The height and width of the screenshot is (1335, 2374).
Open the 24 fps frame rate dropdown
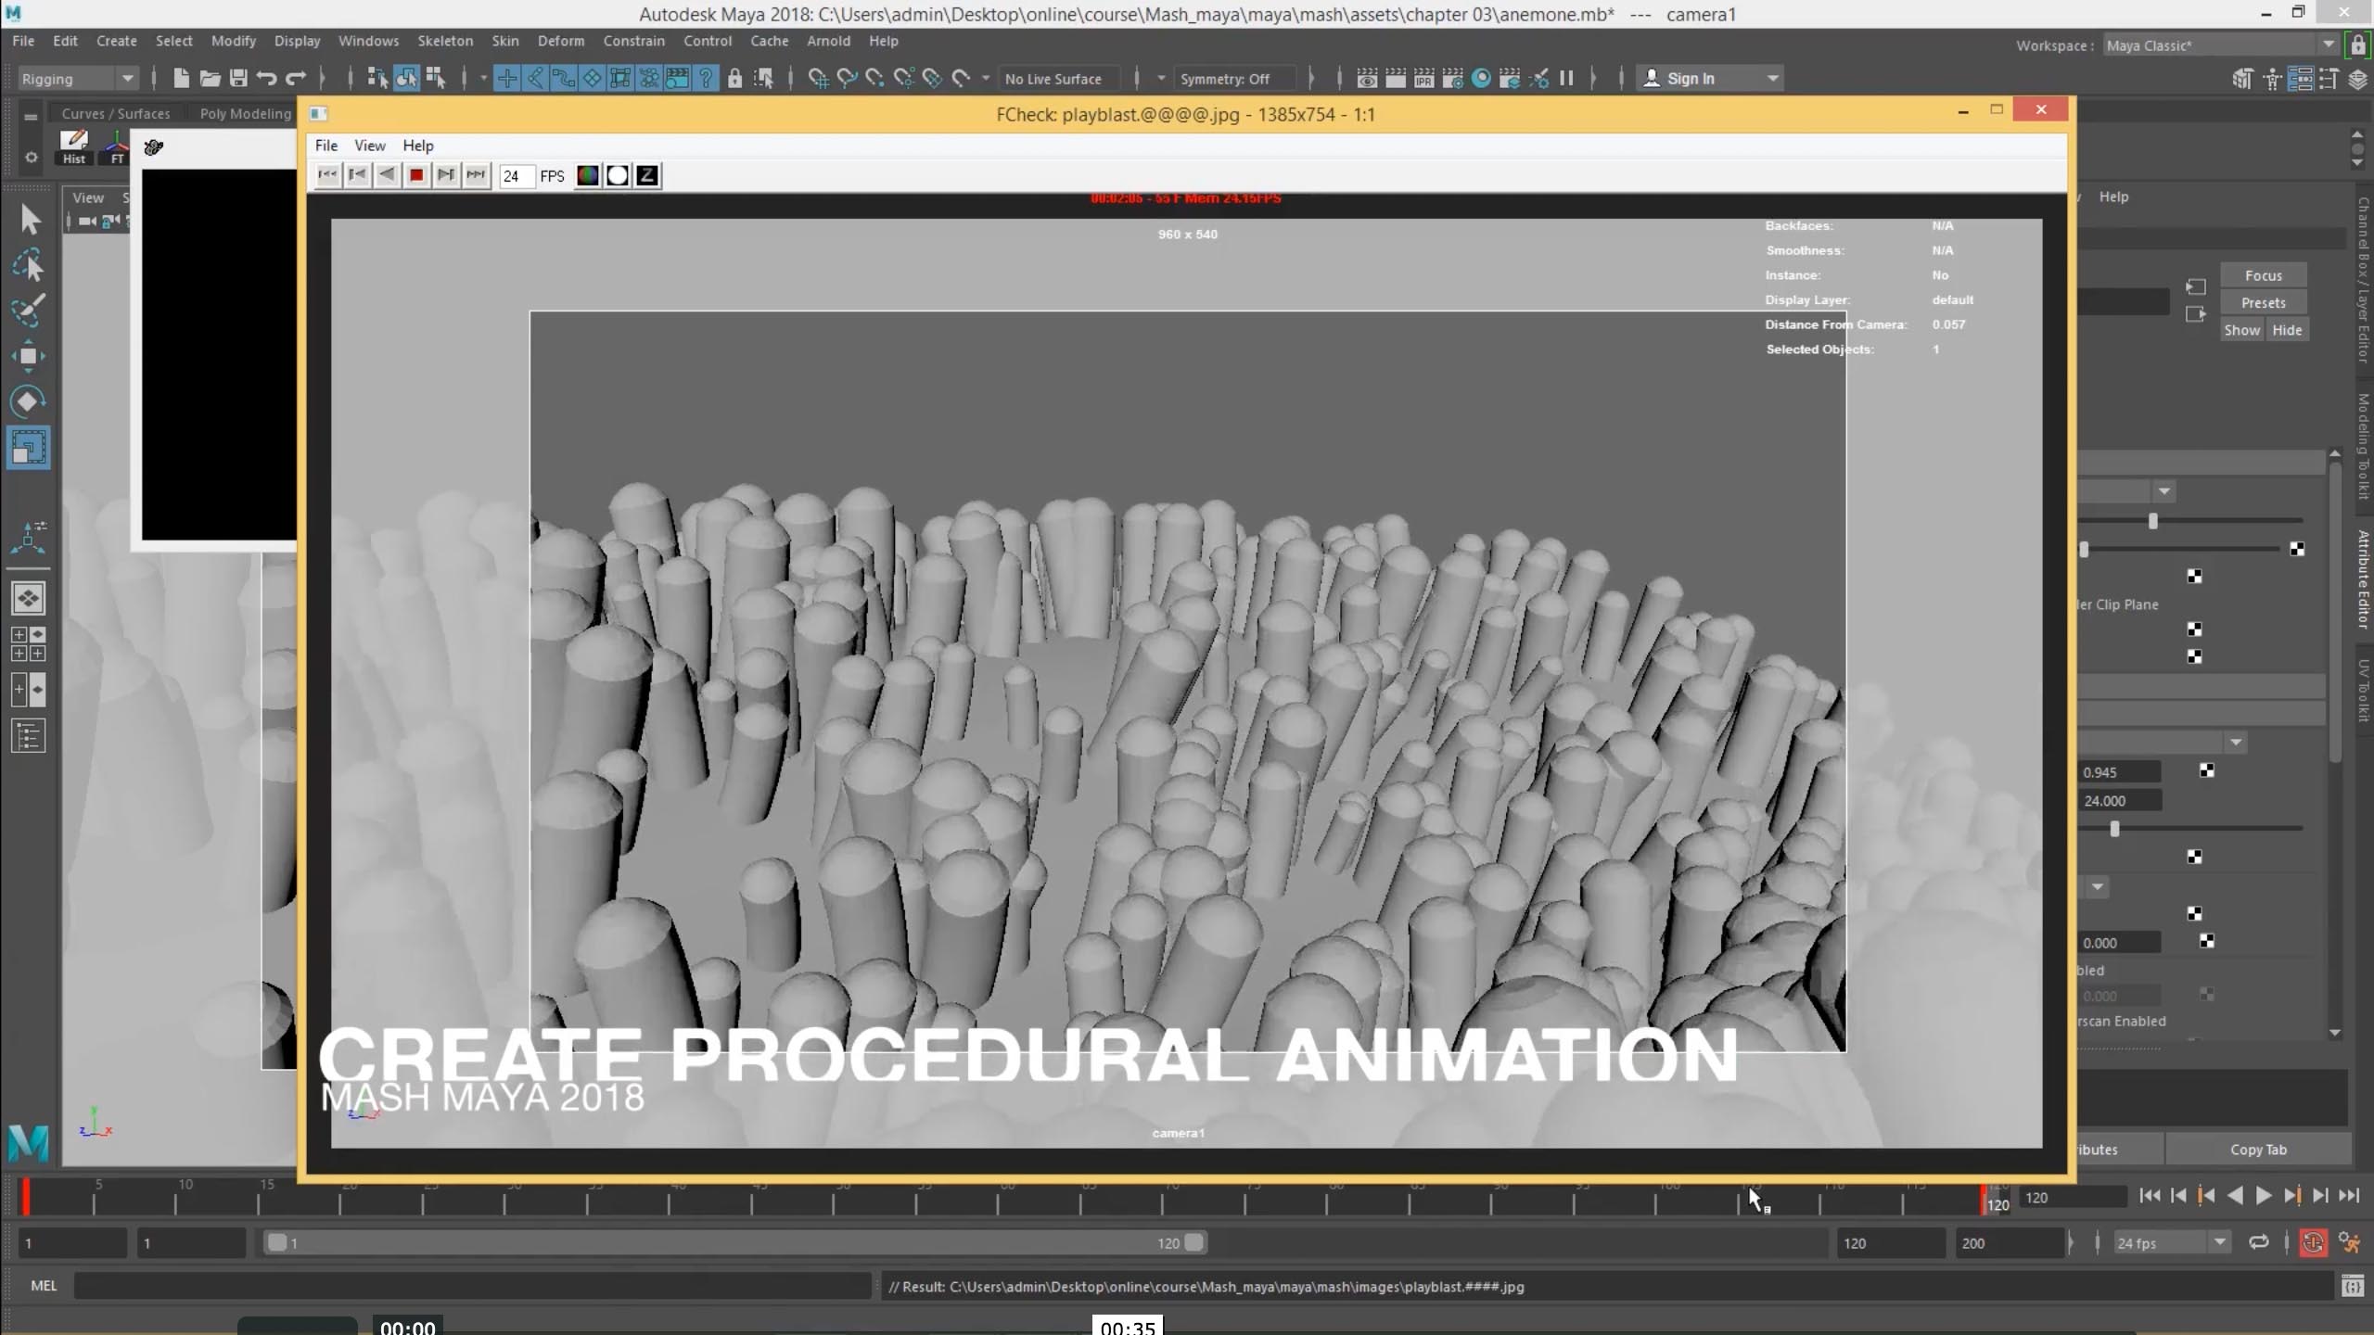coord(2171,1243)
